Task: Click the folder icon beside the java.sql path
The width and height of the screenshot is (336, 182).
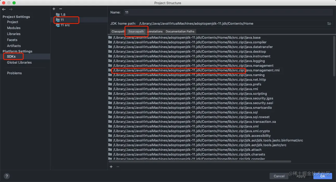Action: pos(110,112)
